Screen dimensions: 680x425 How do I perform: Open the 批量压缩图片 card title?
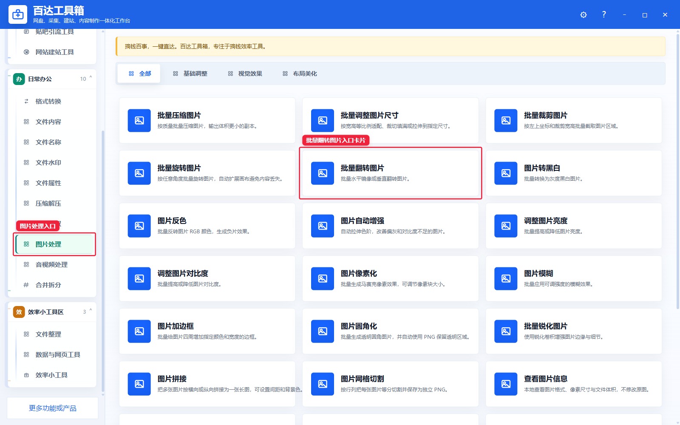point(179,116)
